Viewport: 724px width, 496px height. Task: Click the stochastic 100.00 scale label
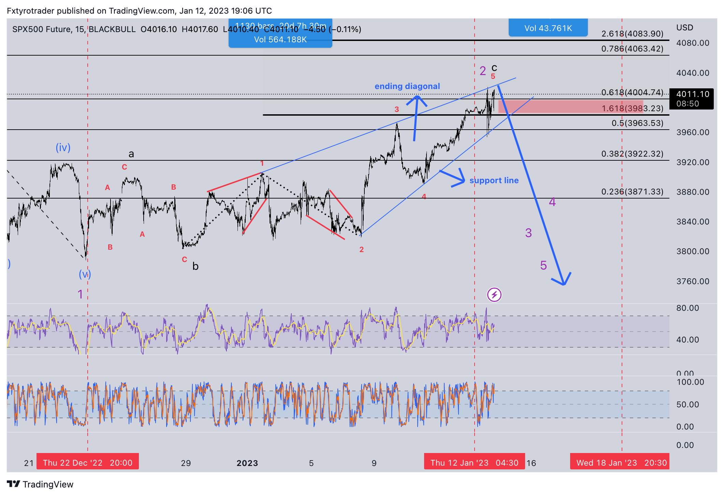click(690, 382)
